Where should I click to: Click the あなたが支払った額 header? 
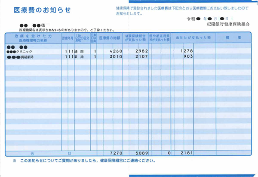pos(193,38)
